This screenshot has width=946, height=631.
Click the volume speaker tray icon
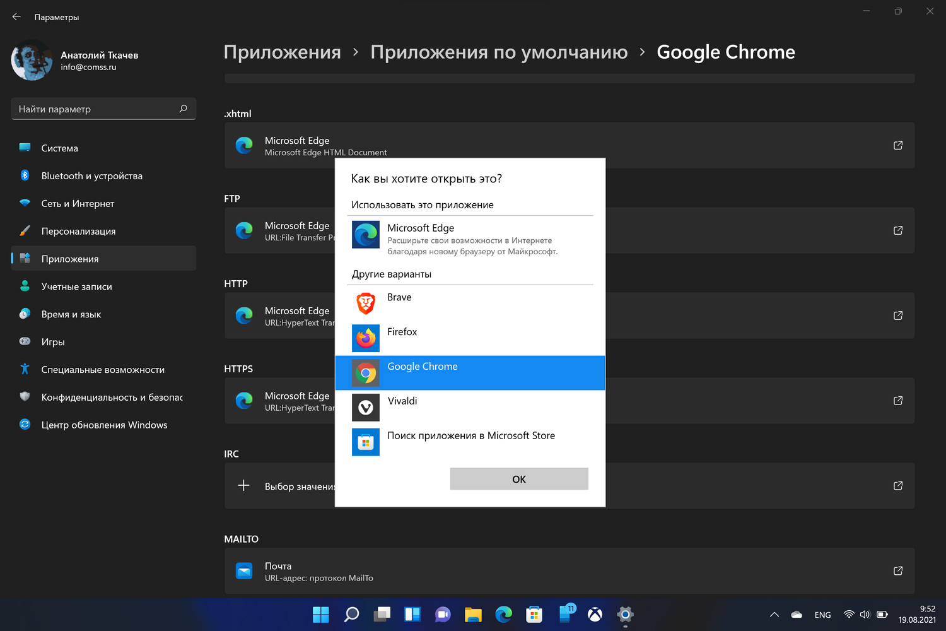point(865,615)
